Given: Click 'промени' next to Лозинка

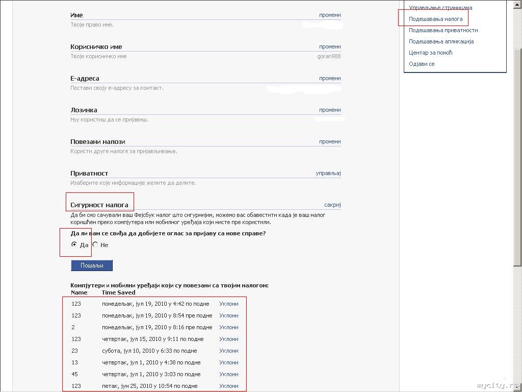Looking at the screenshot, I should (x=330, y=110).
